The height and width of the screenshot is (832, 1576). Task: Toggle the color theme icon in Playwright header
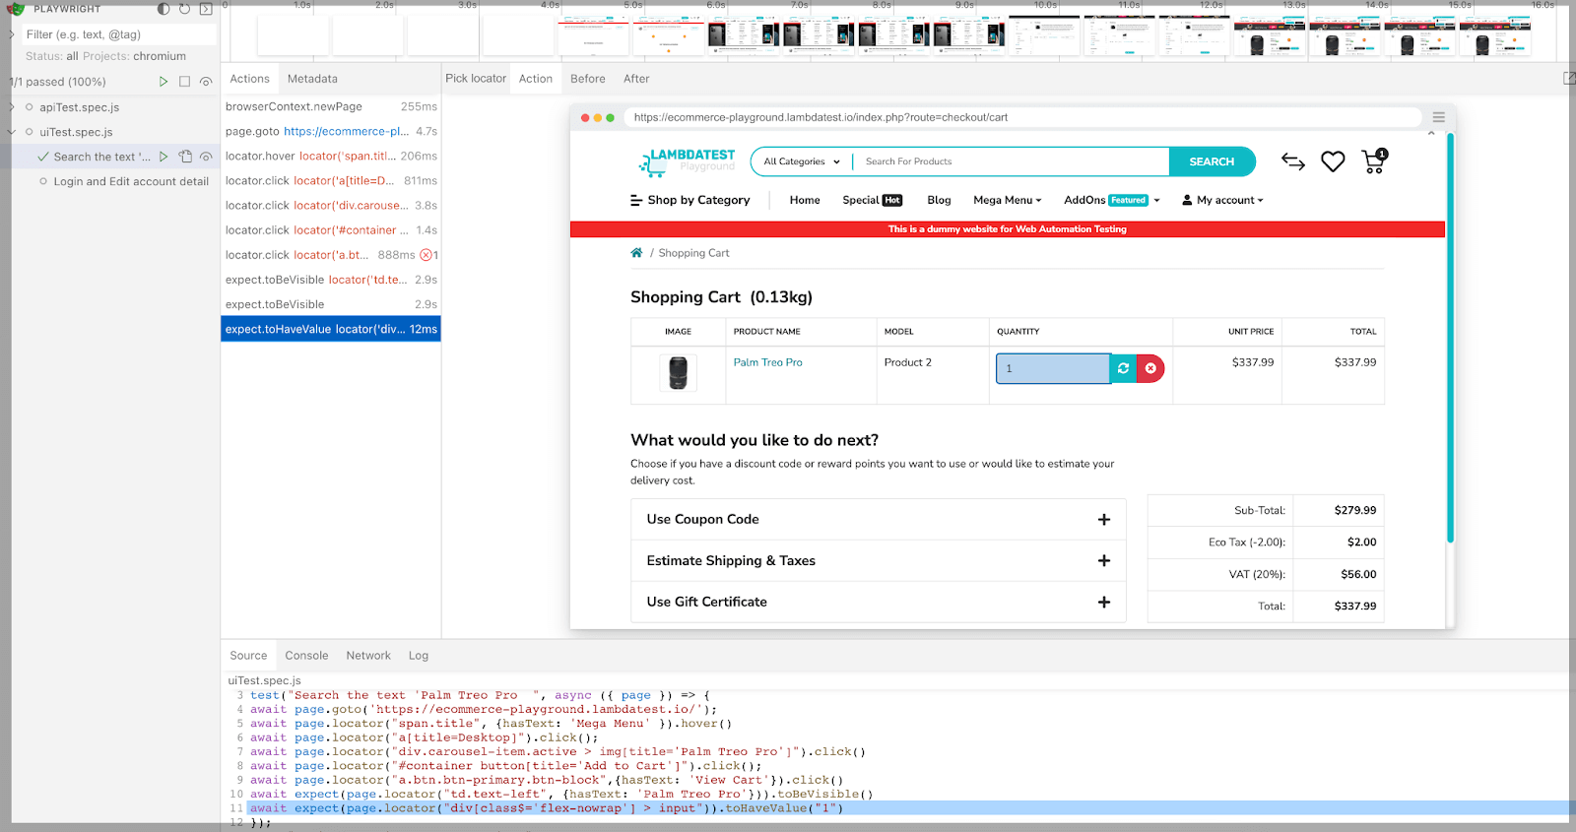[x=164, y=9]
